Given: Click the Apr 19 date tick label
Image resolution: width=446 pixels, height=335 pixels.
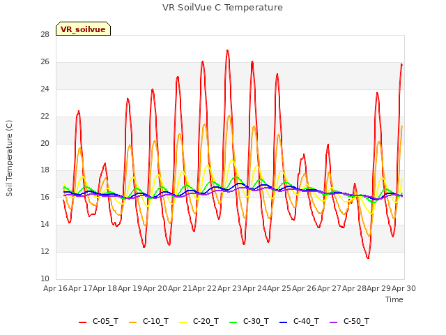Looking at the screenshot, I should point(130,288).
